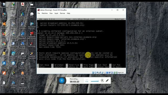168x95 pixels.
Task: Launch VideoPad Video Editor shortcut
Action: click(x=32, y=55)
